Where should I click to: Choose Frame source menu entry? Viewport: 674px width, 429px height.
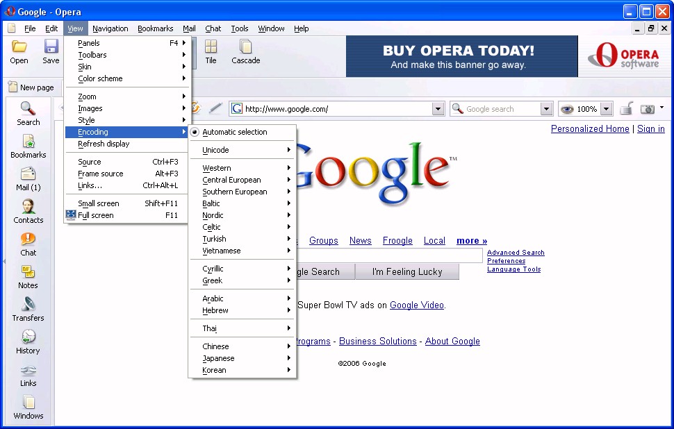pos(126,174)
